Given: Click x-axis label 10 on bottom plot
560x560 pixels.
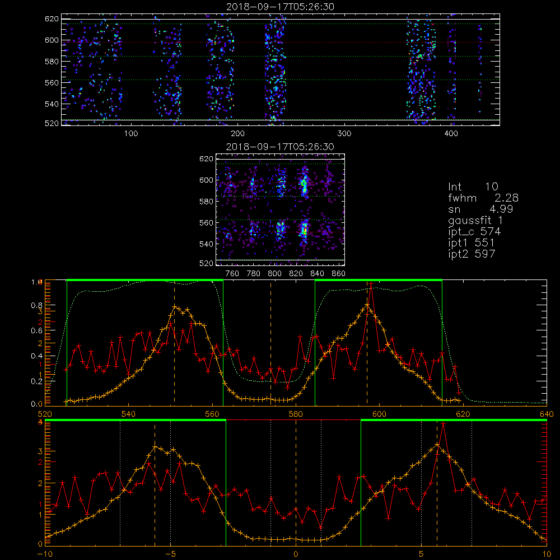Looking at the screenshot, I should tap(547, 554).
